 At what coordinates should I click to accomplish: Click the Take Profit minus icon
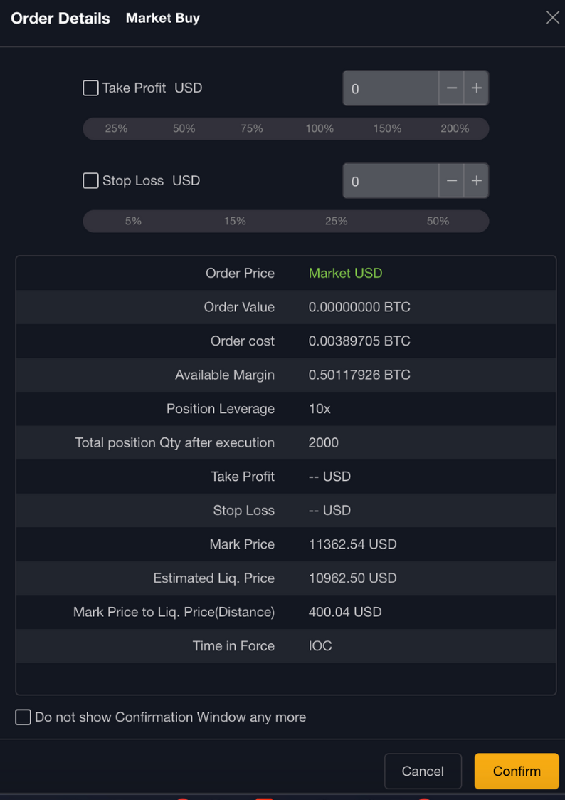click(451, 88)
